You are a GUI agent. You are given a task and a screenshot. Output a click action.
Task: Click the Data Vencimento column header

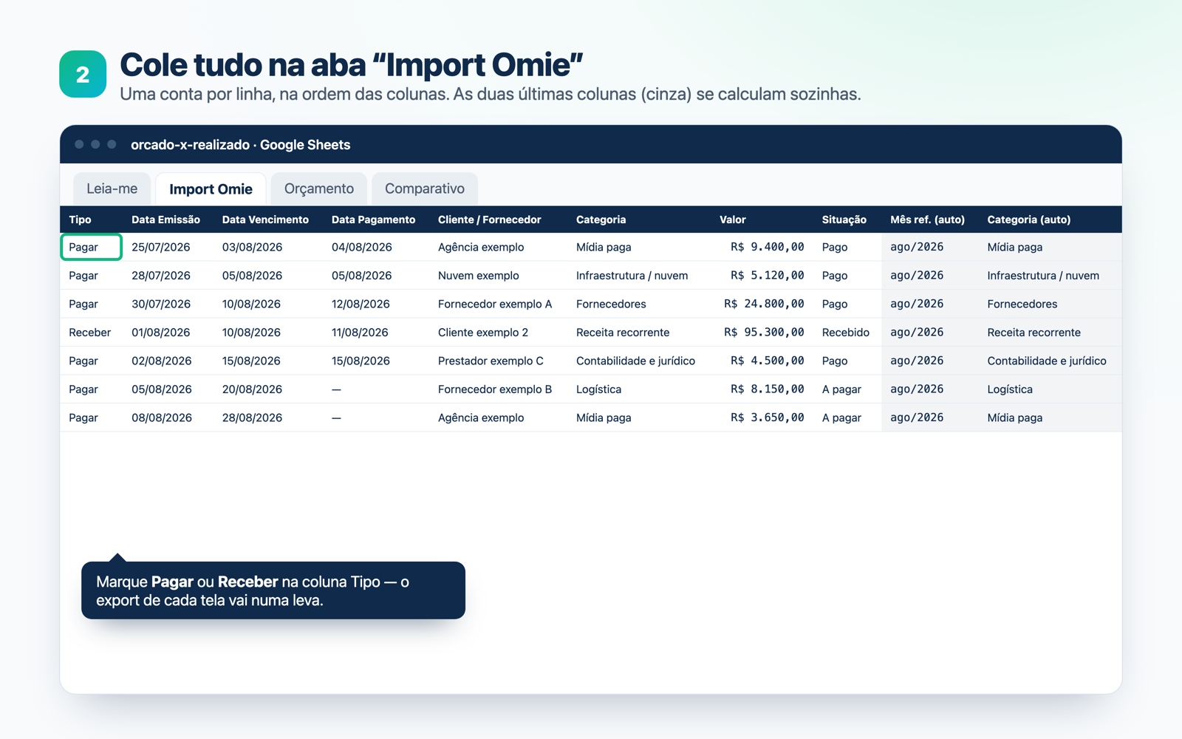tap(265, 219)
